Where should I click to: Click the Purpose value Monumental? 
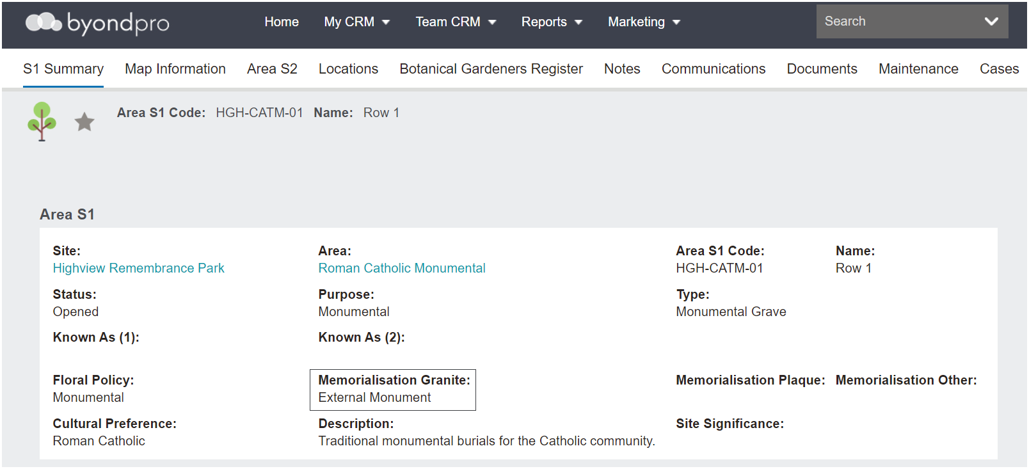(354, 312)
